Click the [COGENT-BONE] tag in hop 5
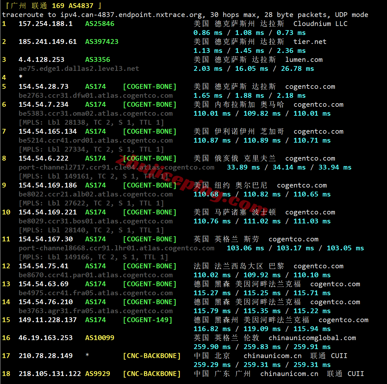387x384 pixels. pos(150,87)
